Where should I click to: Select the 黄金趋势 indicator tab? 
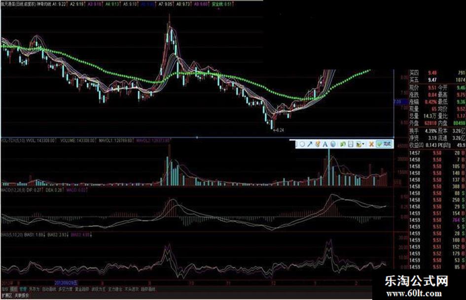[x=82, y=289]
